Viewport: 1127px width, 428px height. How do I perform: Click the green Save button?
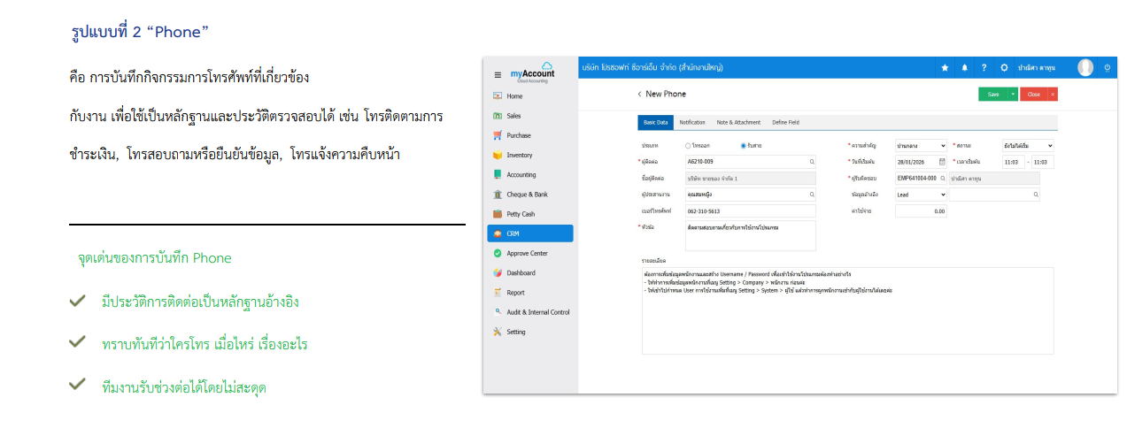coord(992,94)
